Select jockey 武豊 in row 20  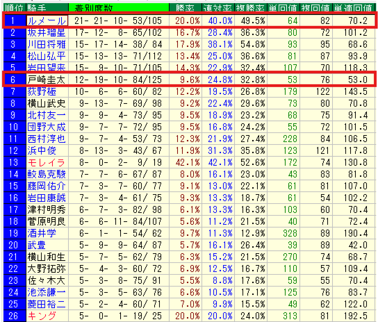pos(37,245)
